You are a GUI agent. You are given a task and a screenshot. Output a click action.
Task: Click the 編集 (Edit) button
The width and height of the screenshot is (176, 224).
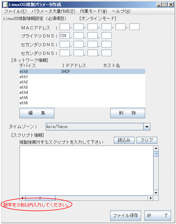click(37, 113)
